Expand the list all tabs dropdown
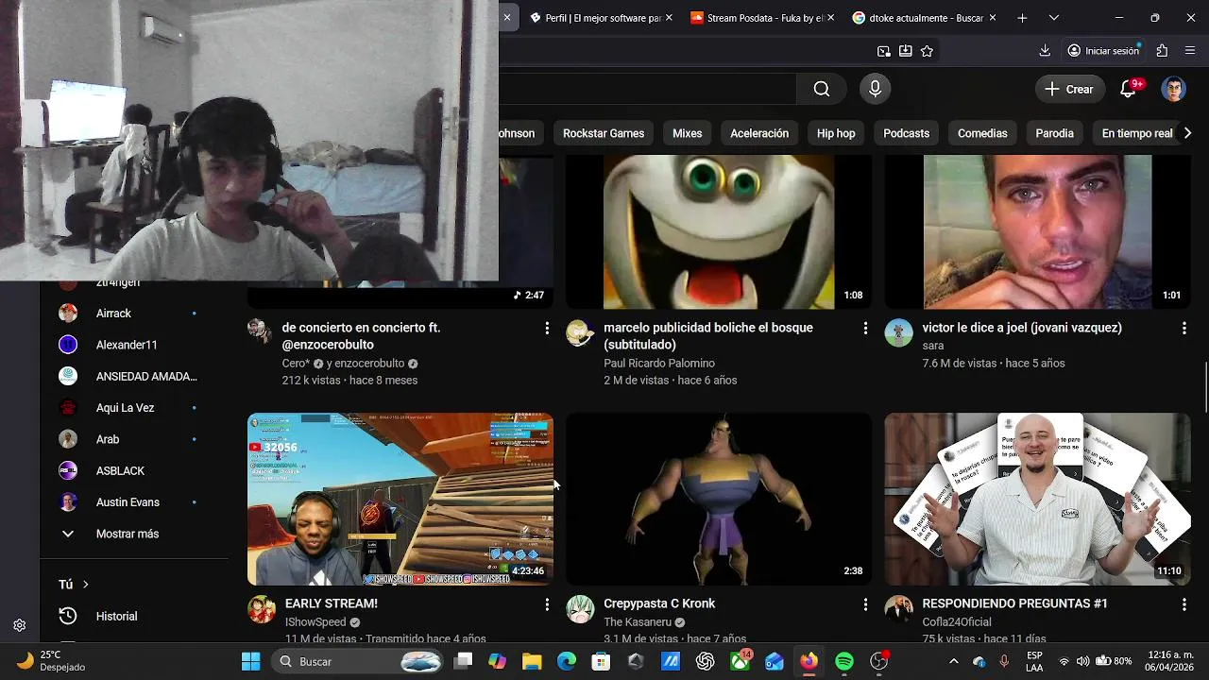The width and height of the screenshot is (1209, 680). pos(1054,18)
